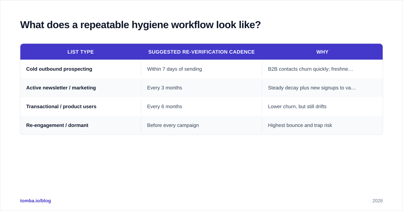Click the '2026' year label
403x211 pixels.
click(377, 201)
